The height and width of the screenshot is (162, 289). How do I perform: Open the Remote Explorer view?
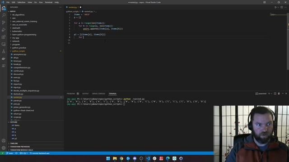tap(4, 44)
